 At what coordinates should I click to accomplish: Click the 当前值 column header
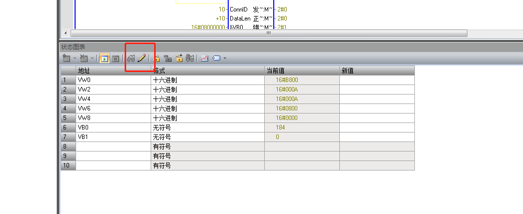click(x=301, y=70)
